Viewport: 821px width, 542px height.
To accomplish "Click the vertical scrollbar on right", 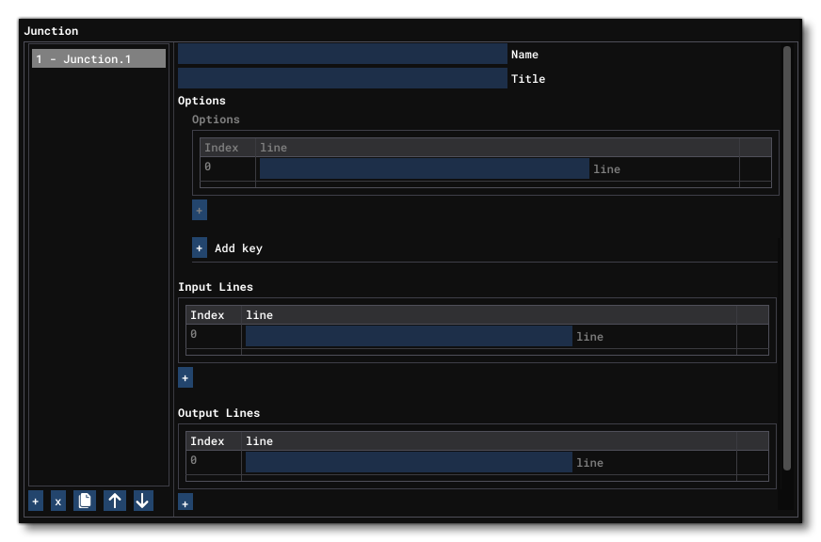I will tap(787, 254).
